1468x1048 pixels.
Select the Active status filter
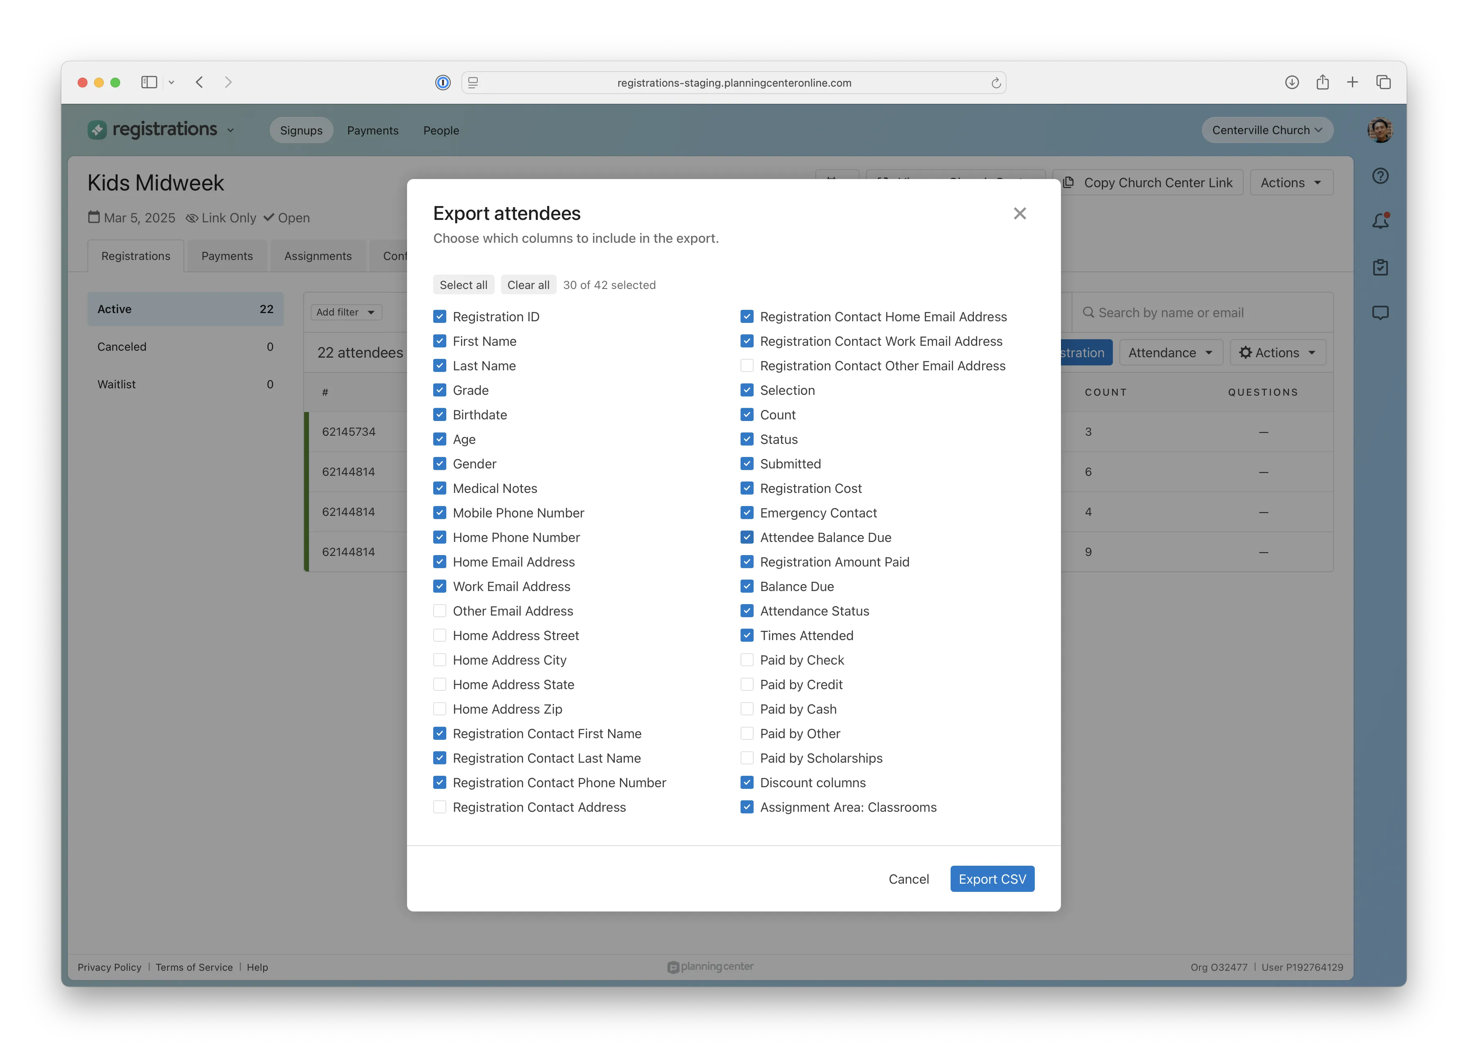point(185,309)
